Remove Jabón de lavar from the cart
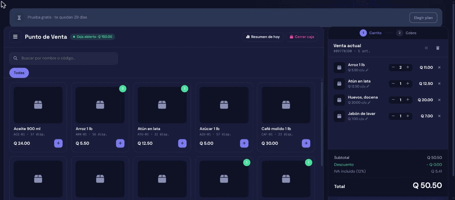 439,116
